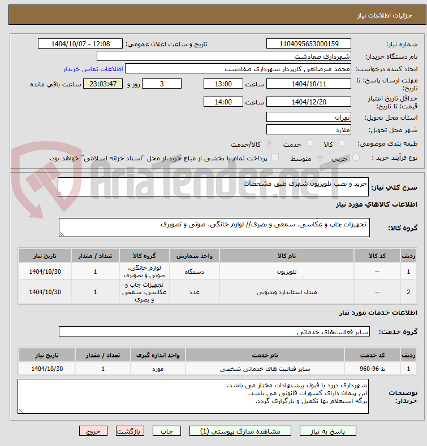Viewport: 427px width, 446px height.
Task: Open اطلاعات تماس خریدار link
Action: click(x=93, y=69)
